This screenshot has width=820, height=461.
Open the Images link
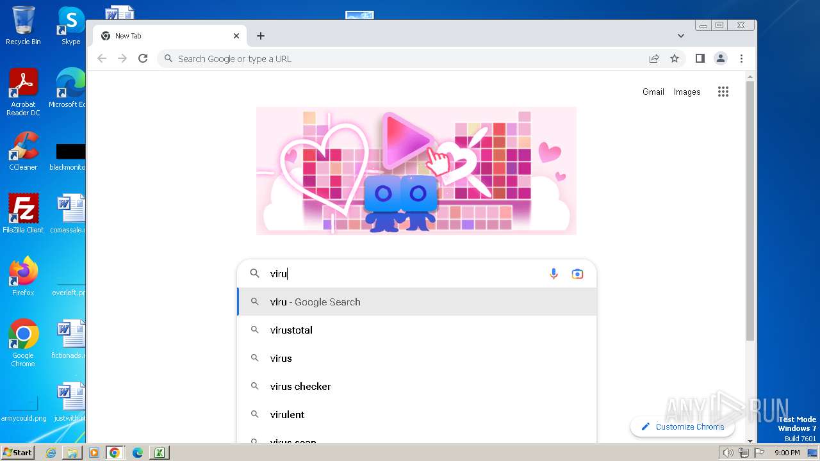click(x=687, y=92)
